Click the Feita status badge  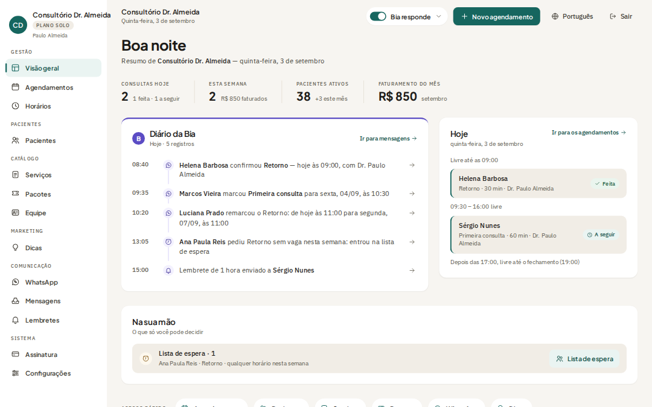[x=605, y=183]
